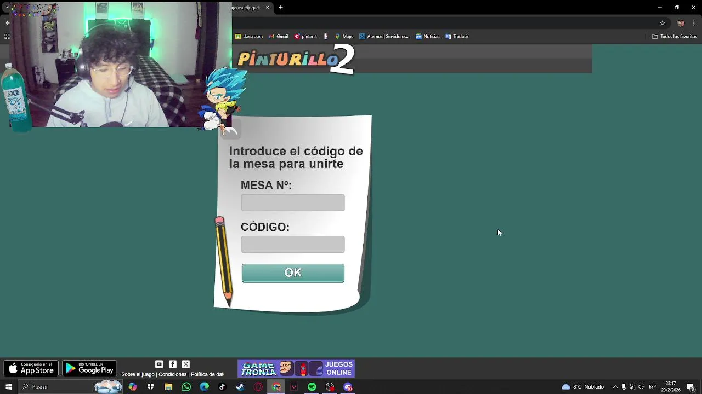Open the Noticias bookmark

click(x=427, y=37)
